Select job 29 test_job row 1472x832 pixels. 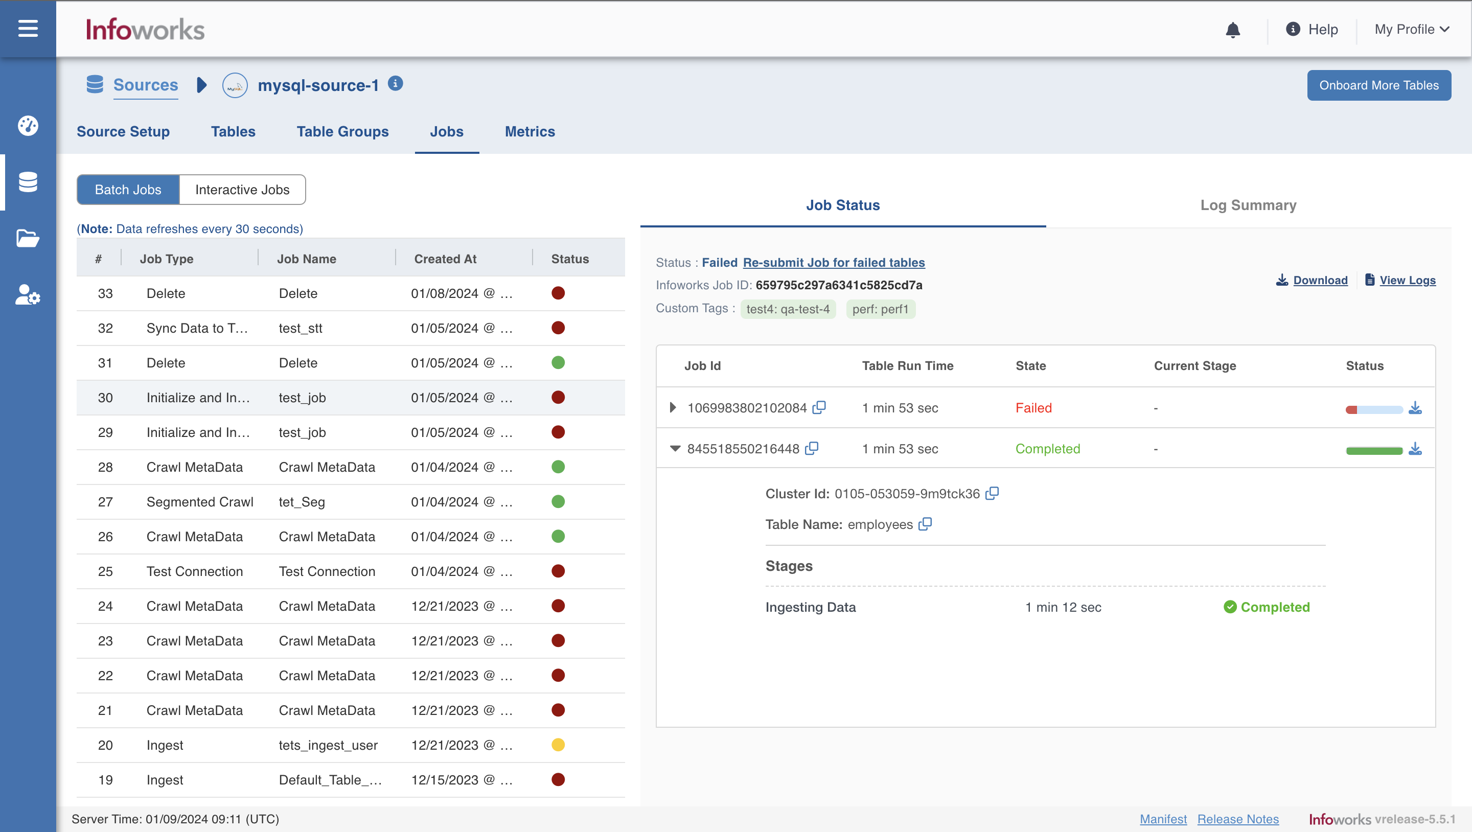[x=350, y=432]
